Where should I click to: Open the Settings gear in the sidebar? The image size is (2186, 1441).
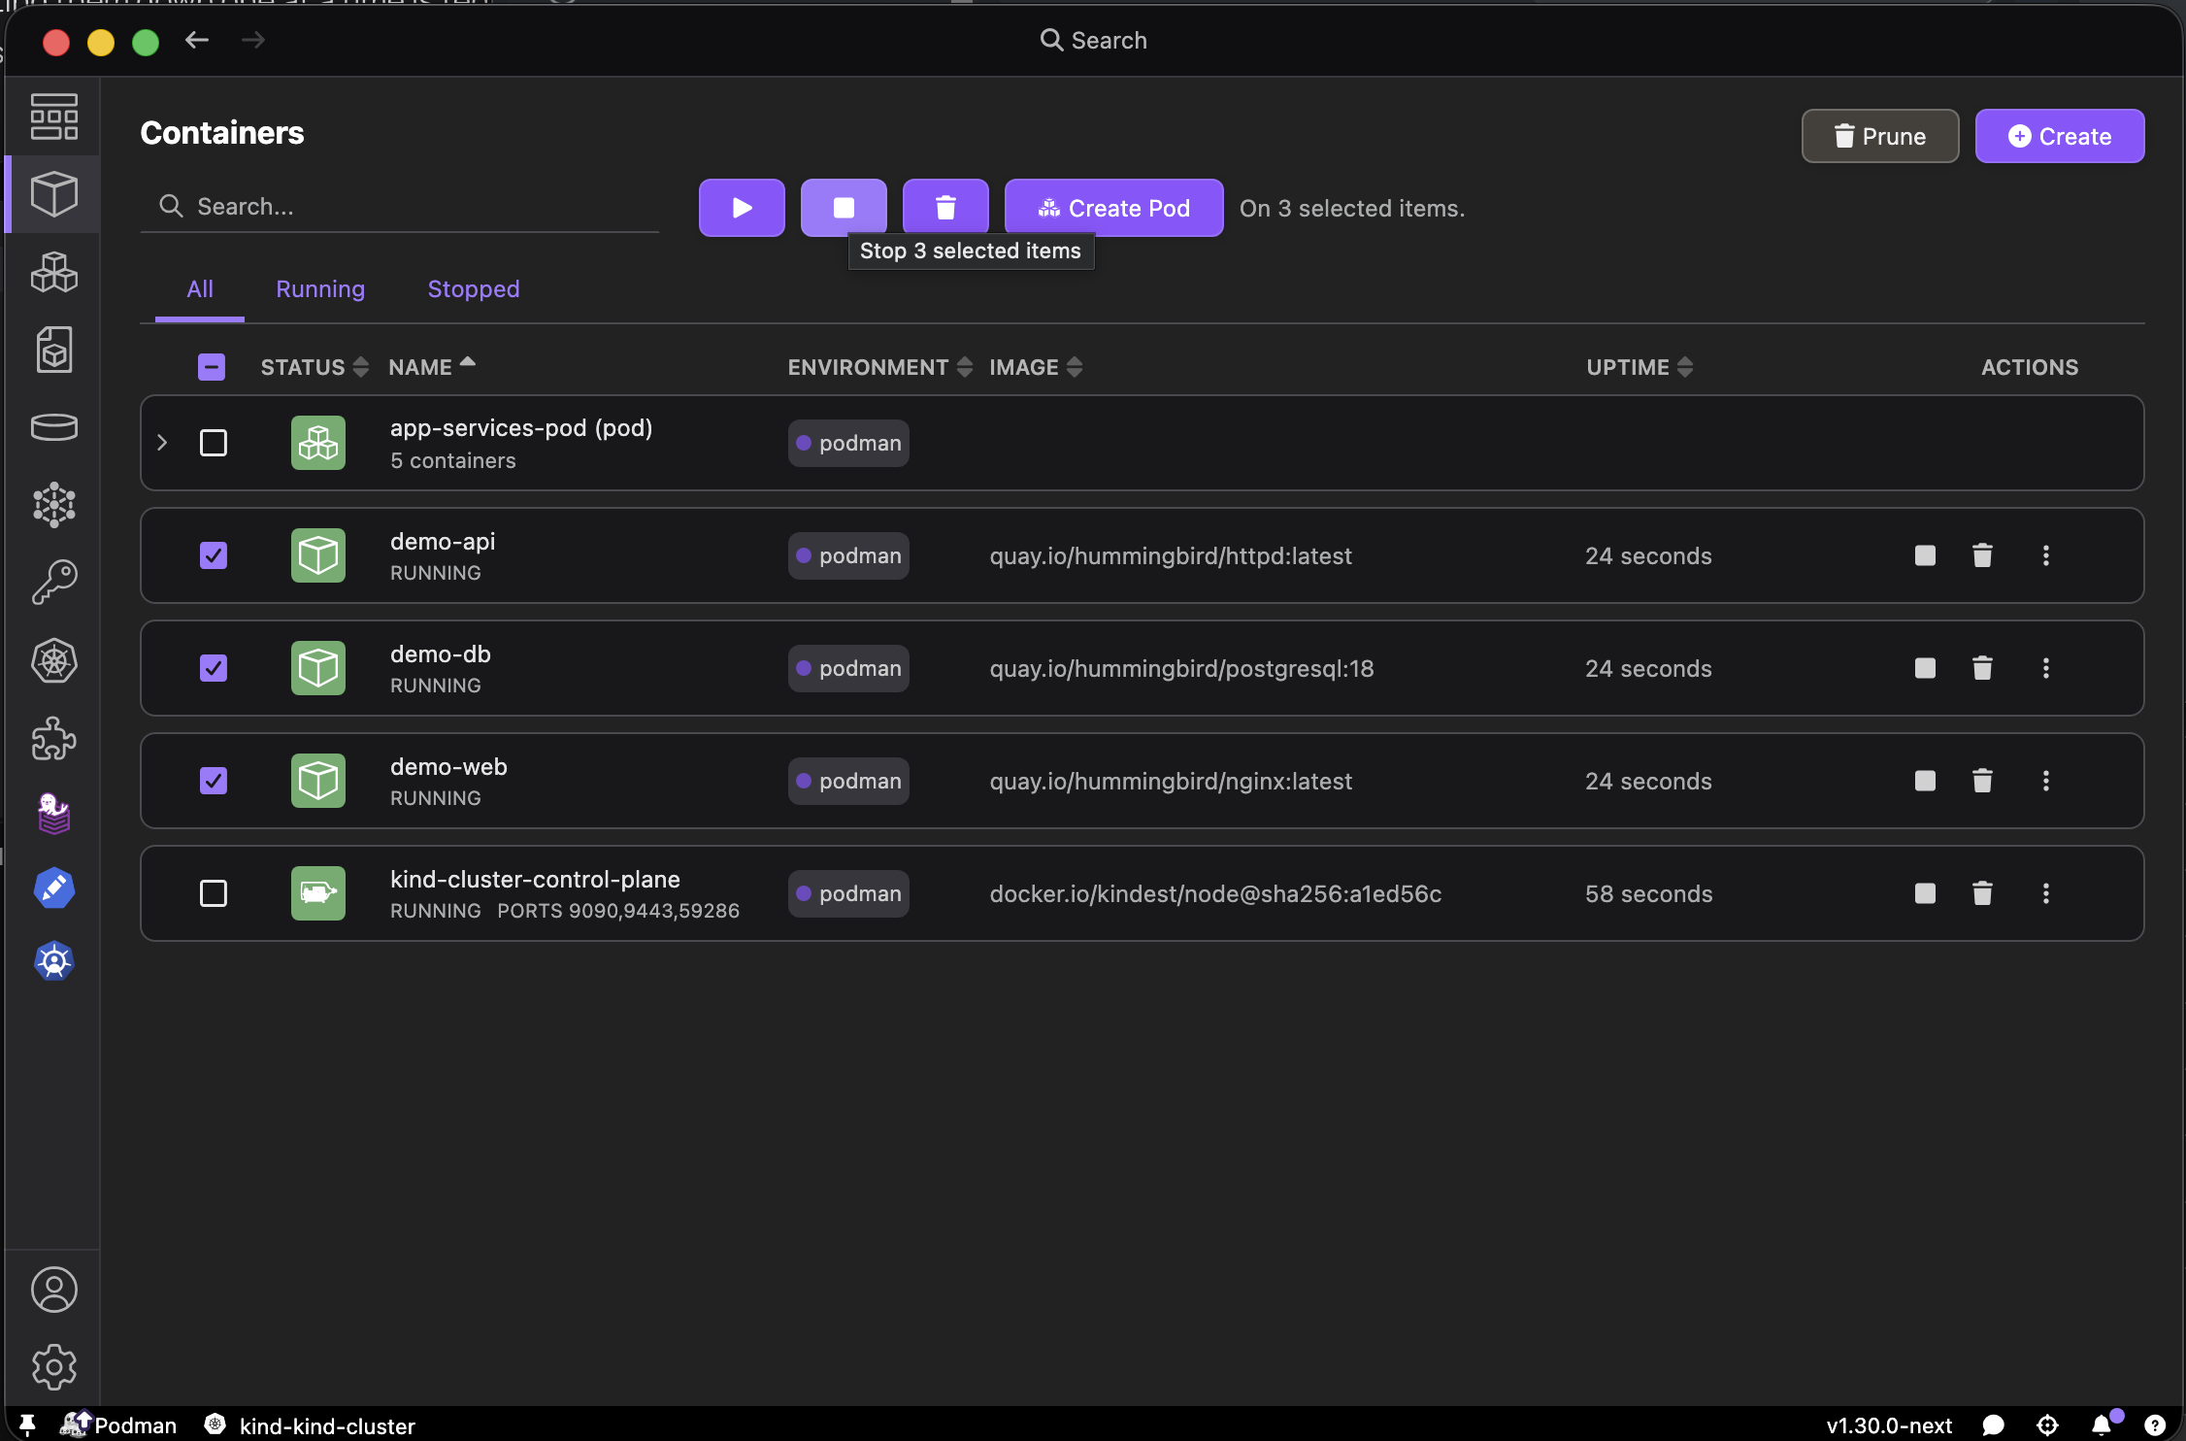(54, 1367)
